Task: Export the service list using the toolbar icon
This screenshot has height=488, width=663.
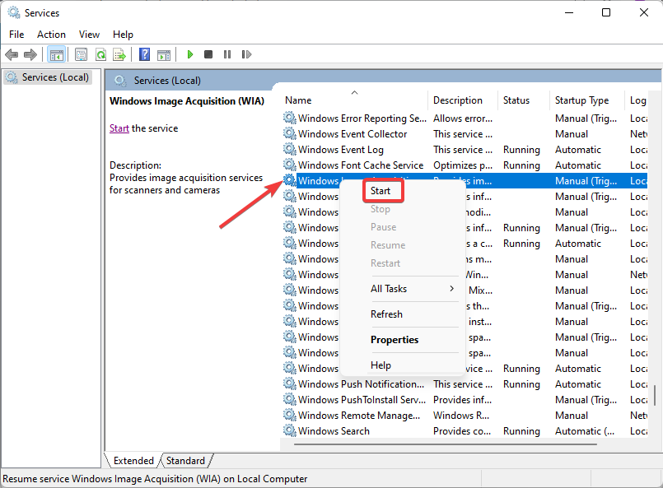Action: click(120, 54)
